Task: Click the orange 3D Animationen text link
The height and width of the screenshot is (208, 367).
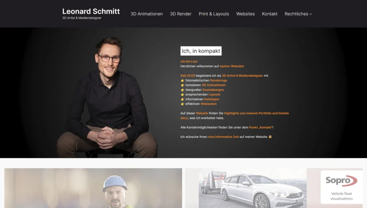Action: coord(214,85)
